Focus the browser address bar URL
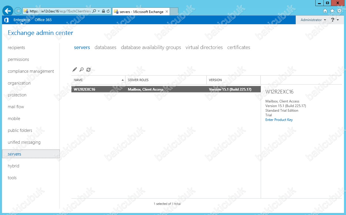This screenshot has width=346, height=215. [x=60, y=11]
